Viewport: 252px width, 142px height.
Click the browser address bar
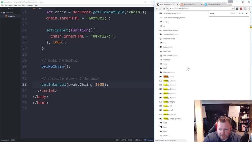(x=200, y=9)
